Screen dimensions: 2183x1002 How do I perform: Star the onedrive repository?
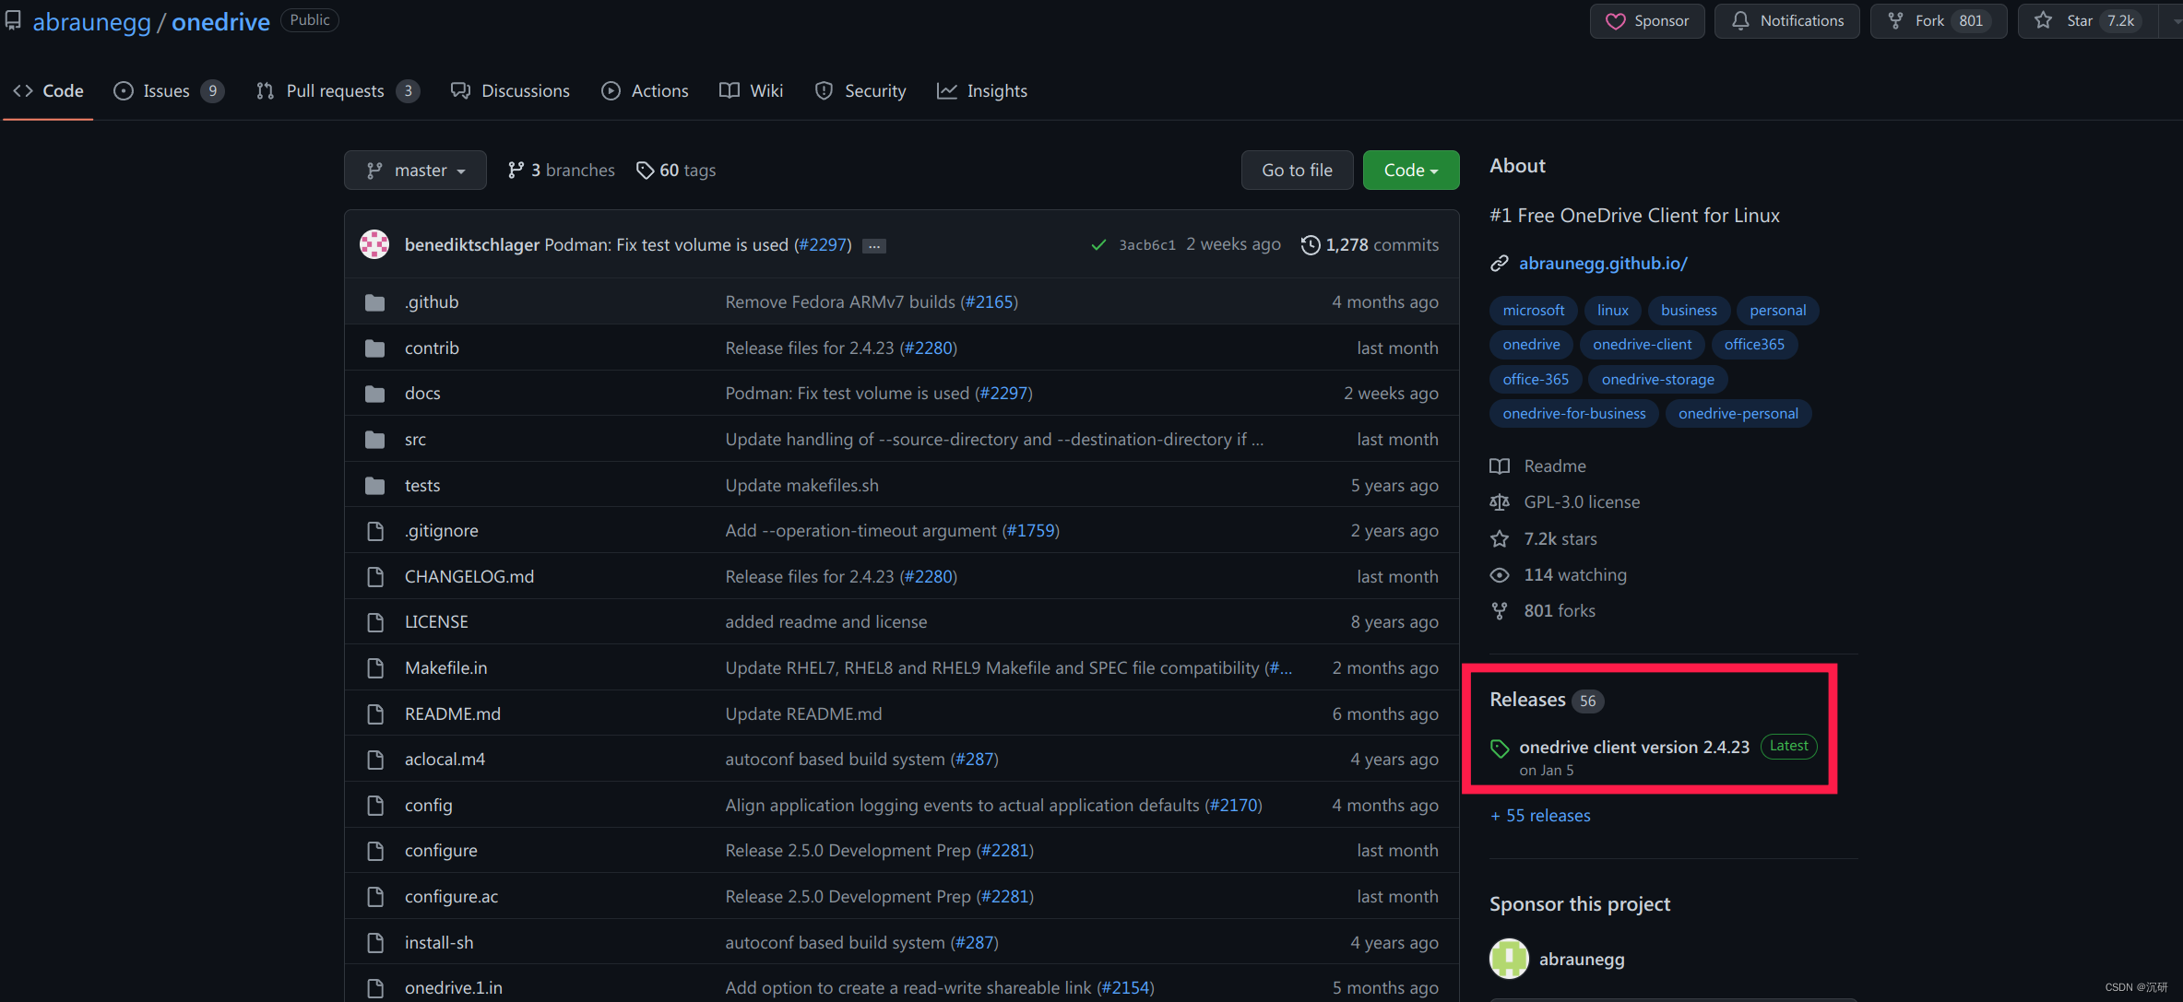(2086, 20)
